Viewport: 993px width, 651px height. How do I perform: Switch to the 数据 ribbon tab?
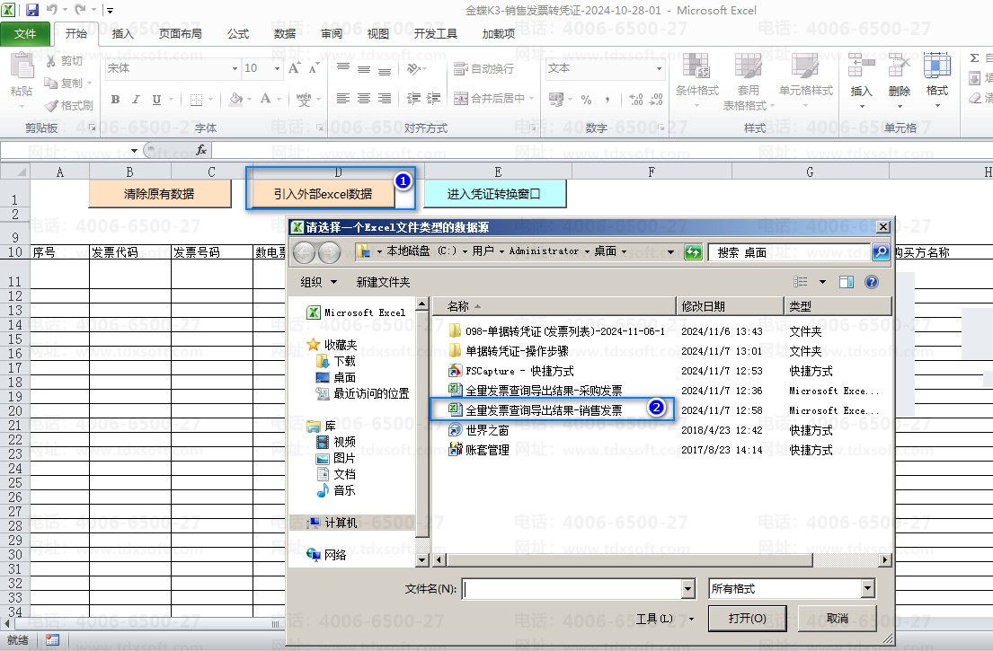coord(285,33)
